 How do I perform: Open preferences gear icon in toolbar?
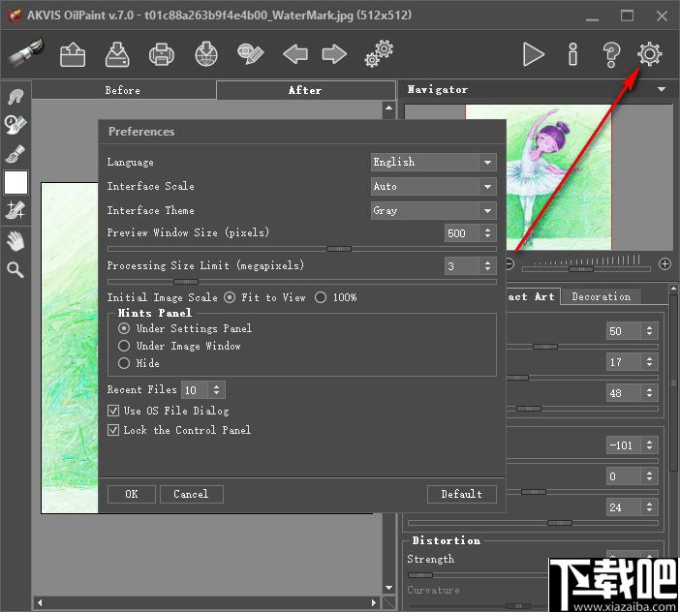point(649,54)
